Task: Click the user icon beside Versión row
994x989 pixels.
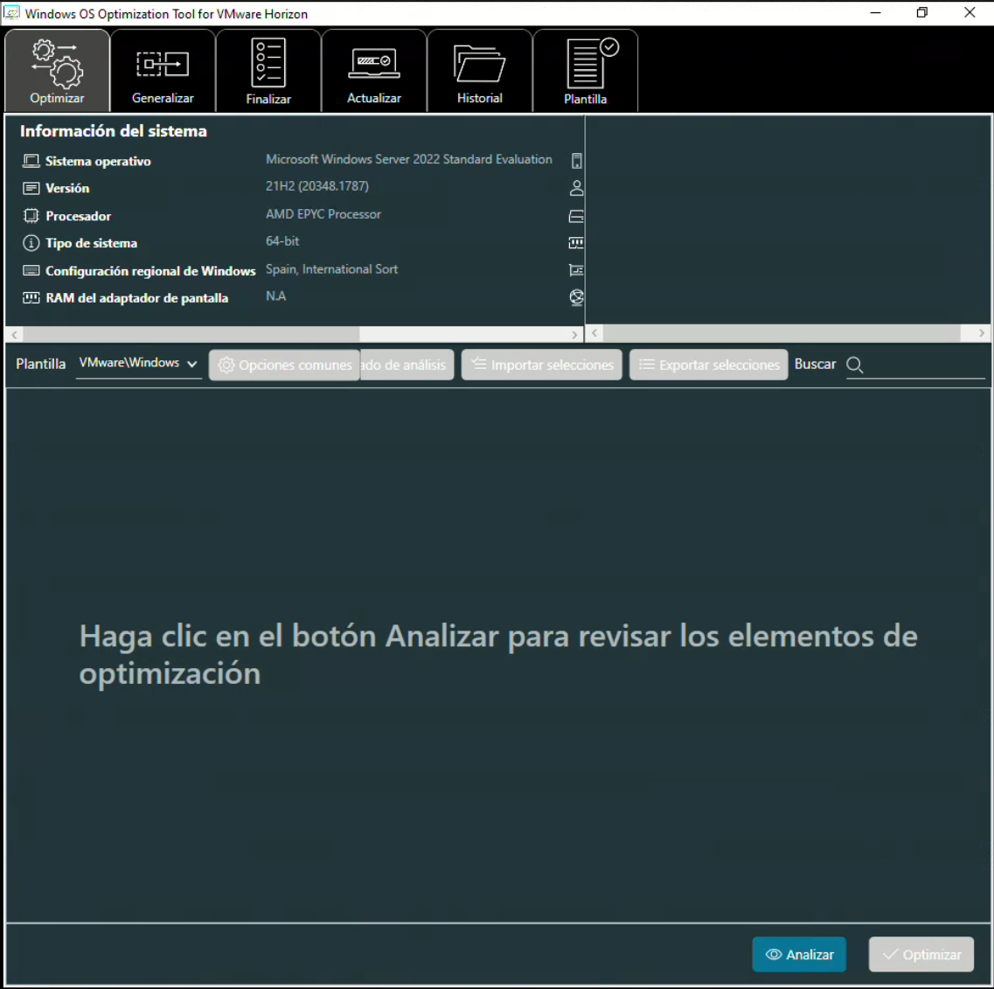Action: (x=576, y=188)
